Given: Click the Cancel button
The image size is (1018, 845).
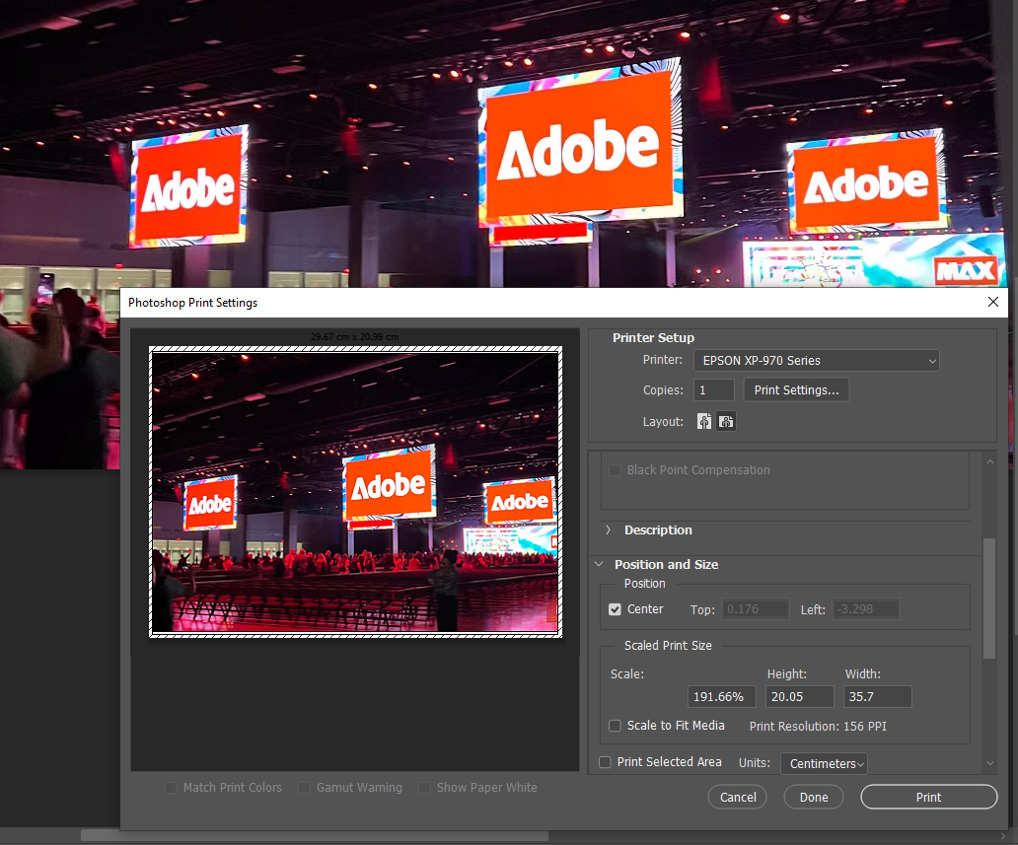Looking at the screenshot, I should tap(738, 797).
